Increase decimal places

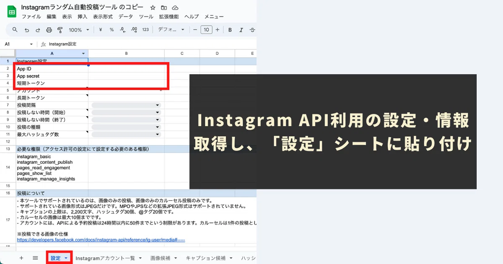134,30
